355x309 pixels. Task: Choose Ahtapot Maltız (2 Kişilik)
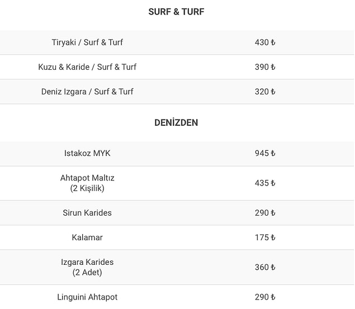(87, 183)
